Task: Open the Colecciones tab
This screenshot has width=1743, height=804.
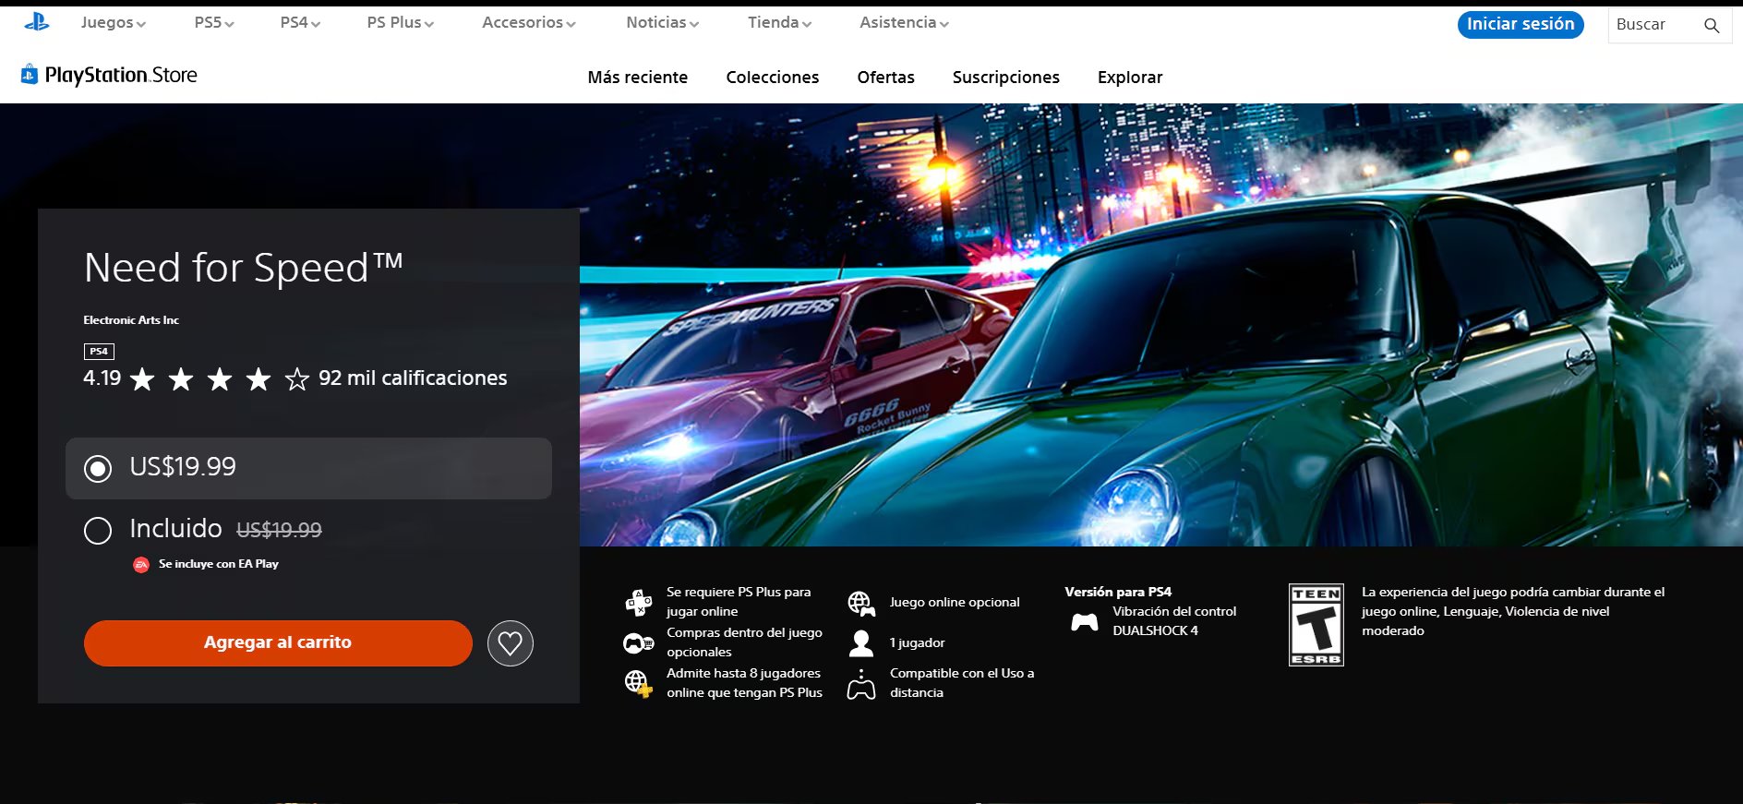Action: [773, 78]
